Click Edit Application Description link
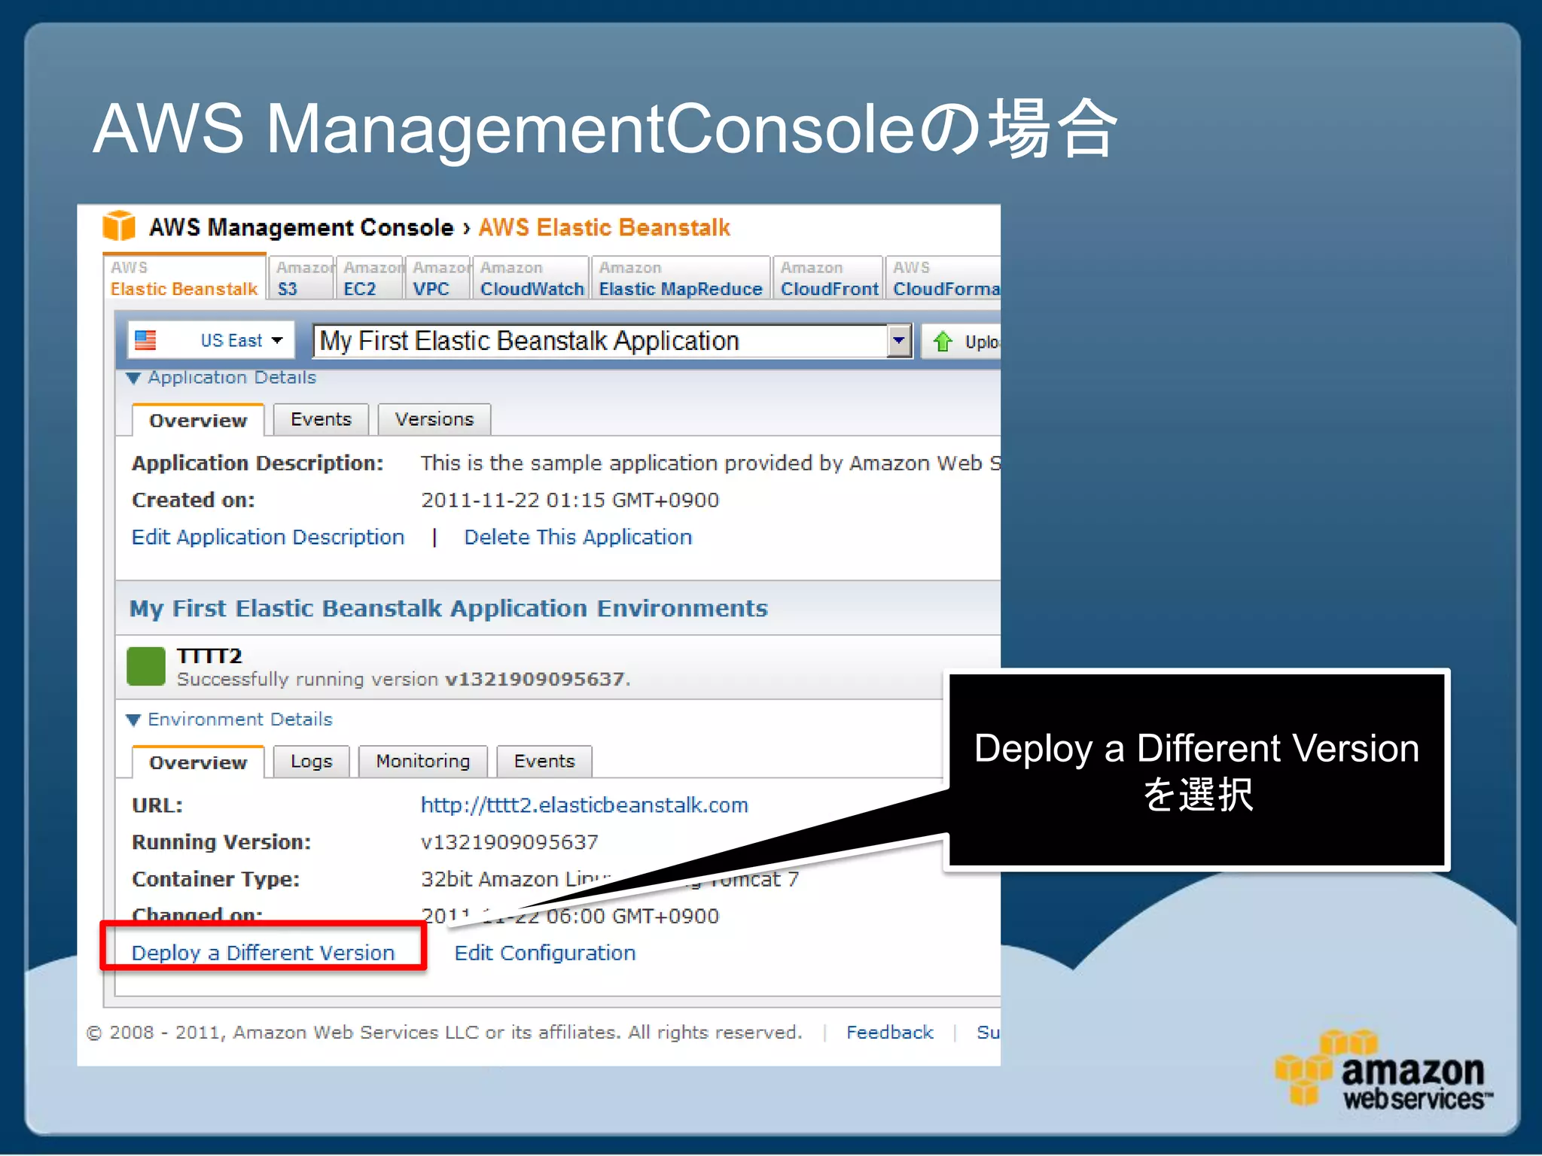This screenshot has width=1542, height=1156. [268, 537]
